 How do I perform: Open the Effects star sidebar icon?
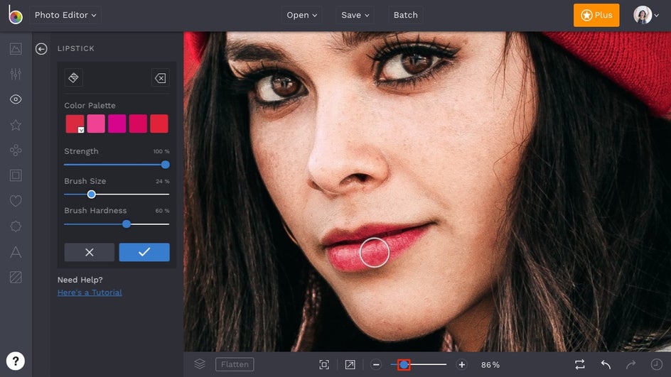(x=16, y=125)
